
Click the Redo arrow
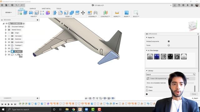(x=22, y=5)
